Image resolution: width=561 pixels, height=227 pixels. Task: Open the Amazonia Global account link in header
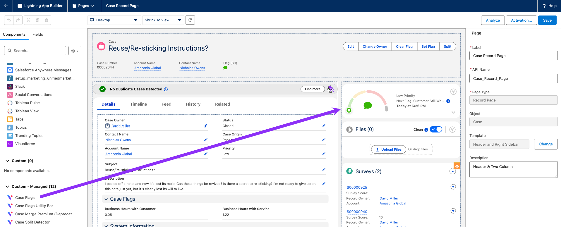coord(147,68)
